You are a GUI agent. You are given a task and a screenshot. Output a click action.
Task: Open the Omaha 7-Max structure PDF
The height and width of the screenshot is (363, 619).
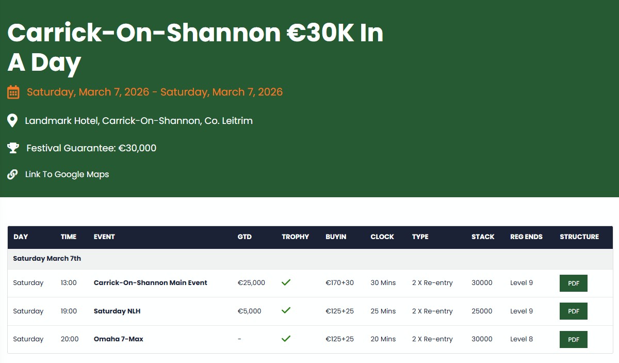(573, 339)
